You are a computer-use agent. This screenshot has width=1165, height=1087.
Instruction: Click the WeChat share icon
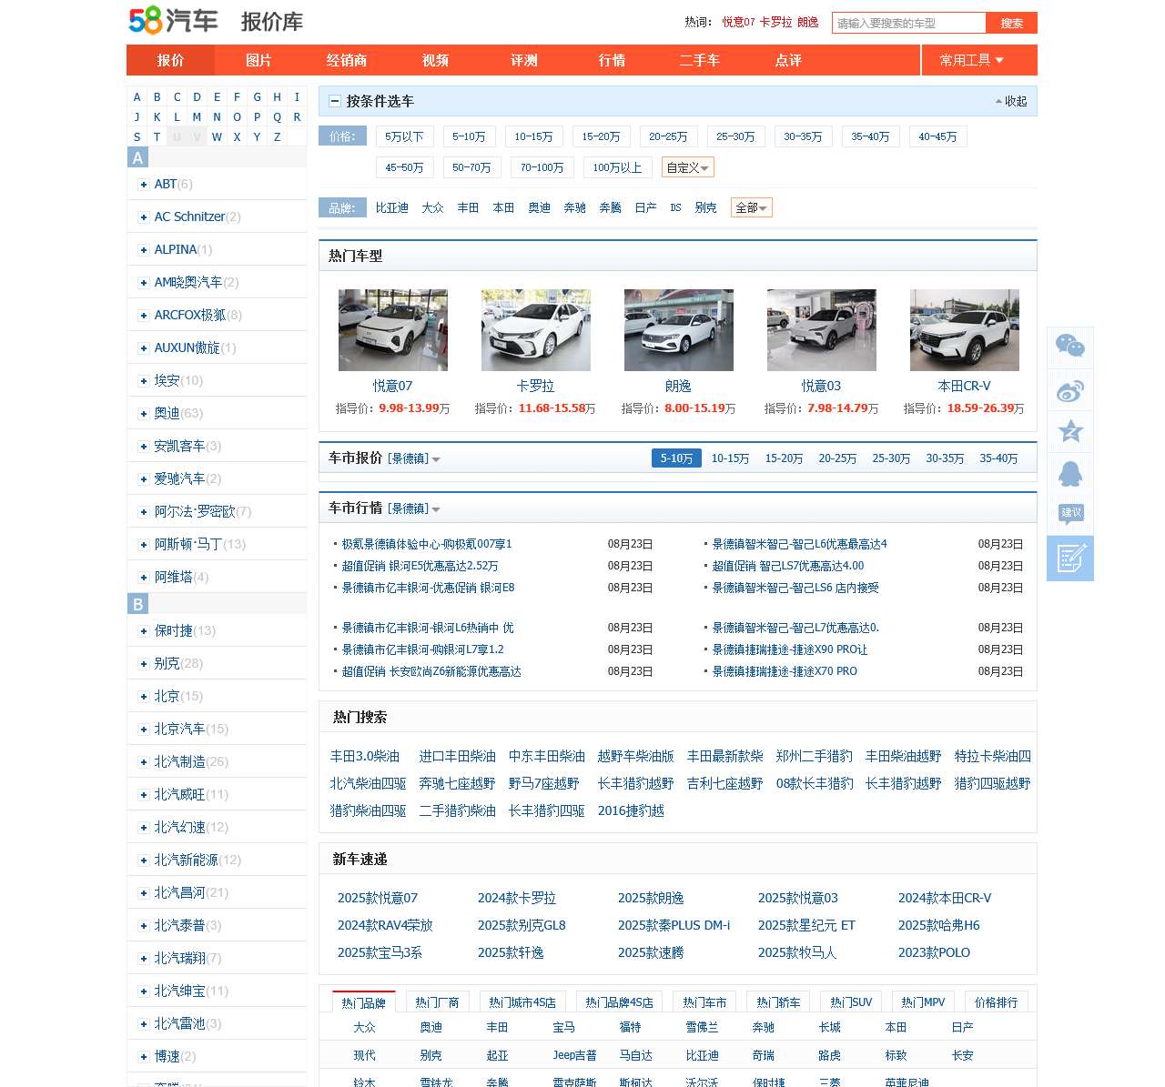click(1069, 347)
